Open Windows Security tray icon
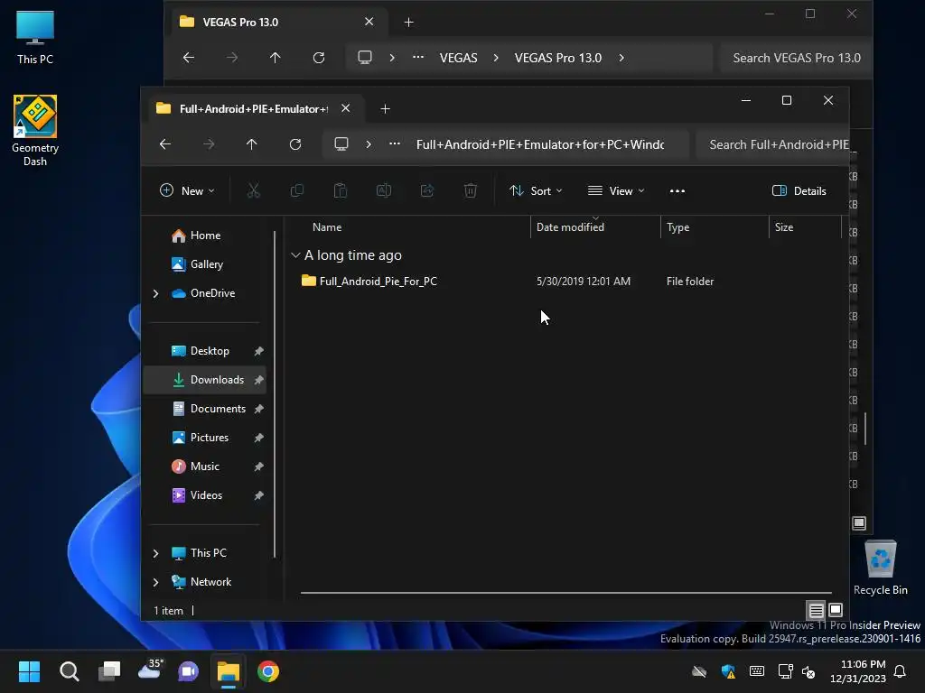The image size is (925, 693). 728,671
